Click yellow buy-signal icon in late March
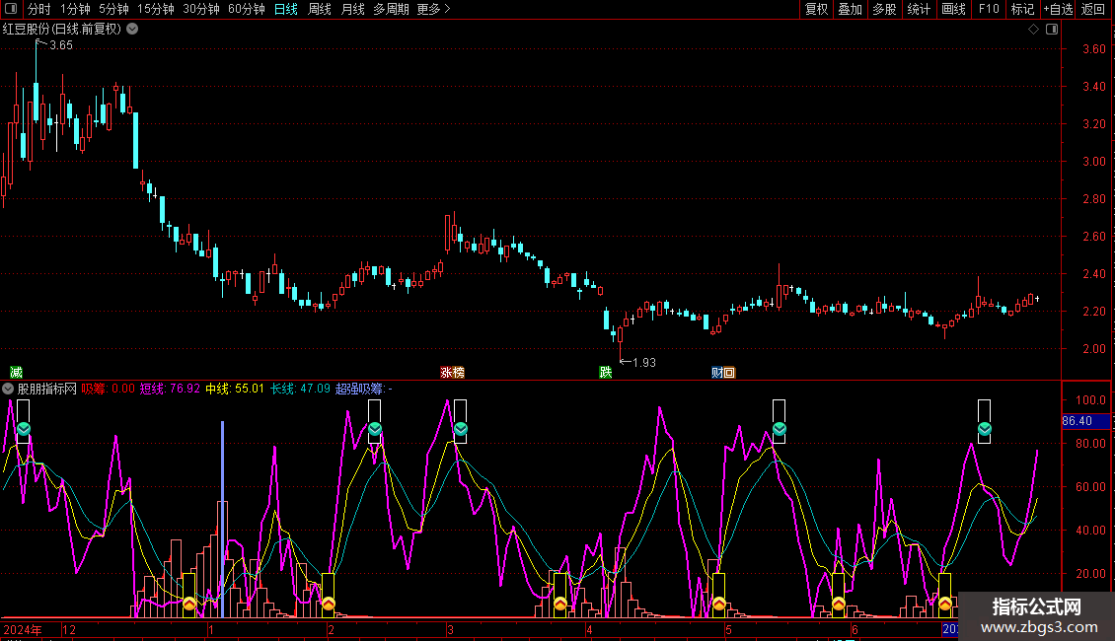The height and width of the screenshot is (641, 1115). coord(560,605)
